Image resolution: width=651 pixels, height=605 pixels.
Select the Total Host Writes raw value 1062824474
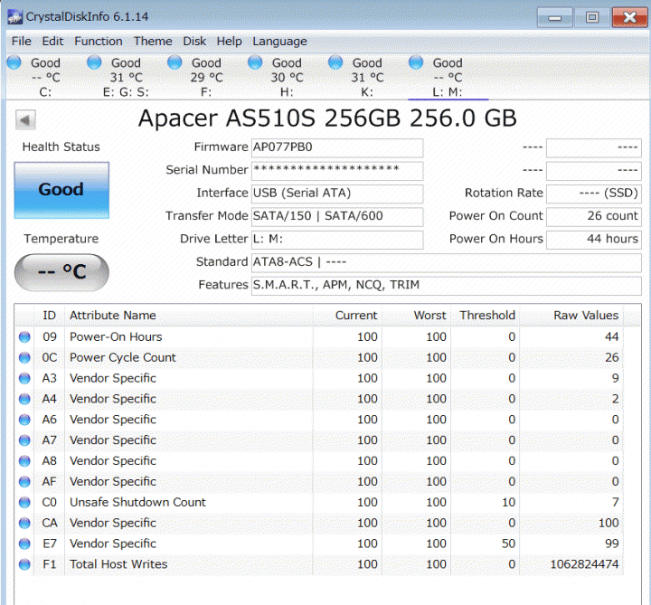(584, 564)
